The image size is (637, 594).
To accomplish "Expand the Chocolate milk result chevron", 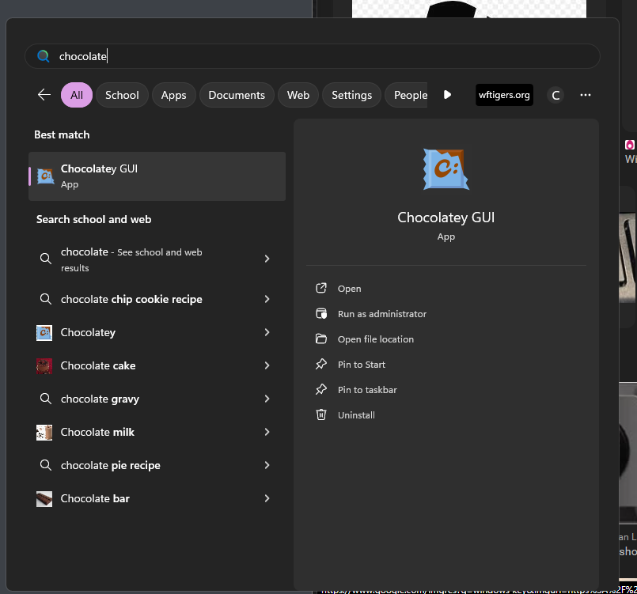I will [x=267, y=432].
